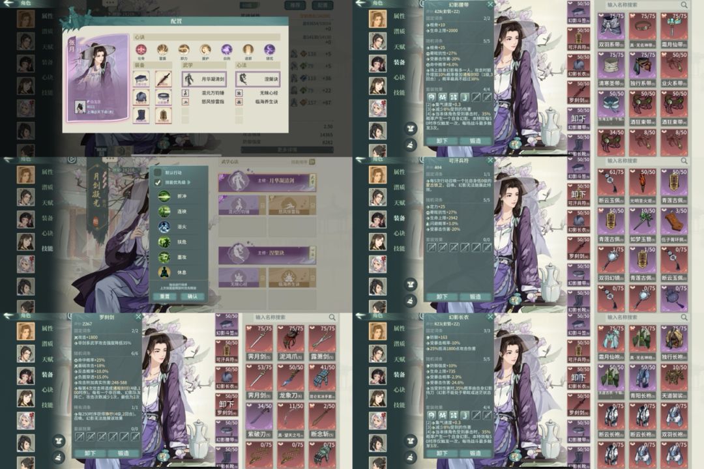Select the 断云玉佩 61/75 accessory item
Image resolution: width=704 pixels, height=469 pixels.
coord(611,186)
